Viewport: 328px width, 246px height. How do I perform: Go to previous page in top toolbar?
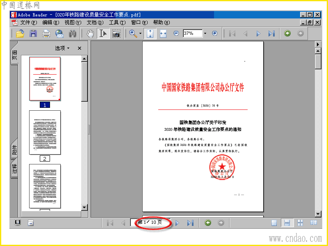[x=246, y=34]
